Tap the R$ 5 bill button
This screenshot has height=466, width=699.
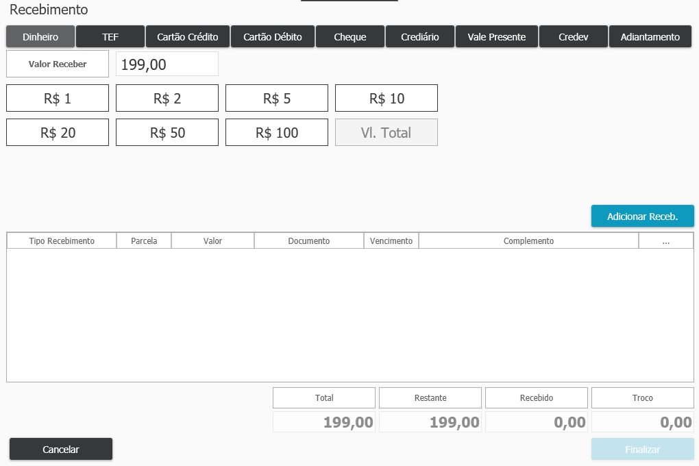tap(277, 98)
